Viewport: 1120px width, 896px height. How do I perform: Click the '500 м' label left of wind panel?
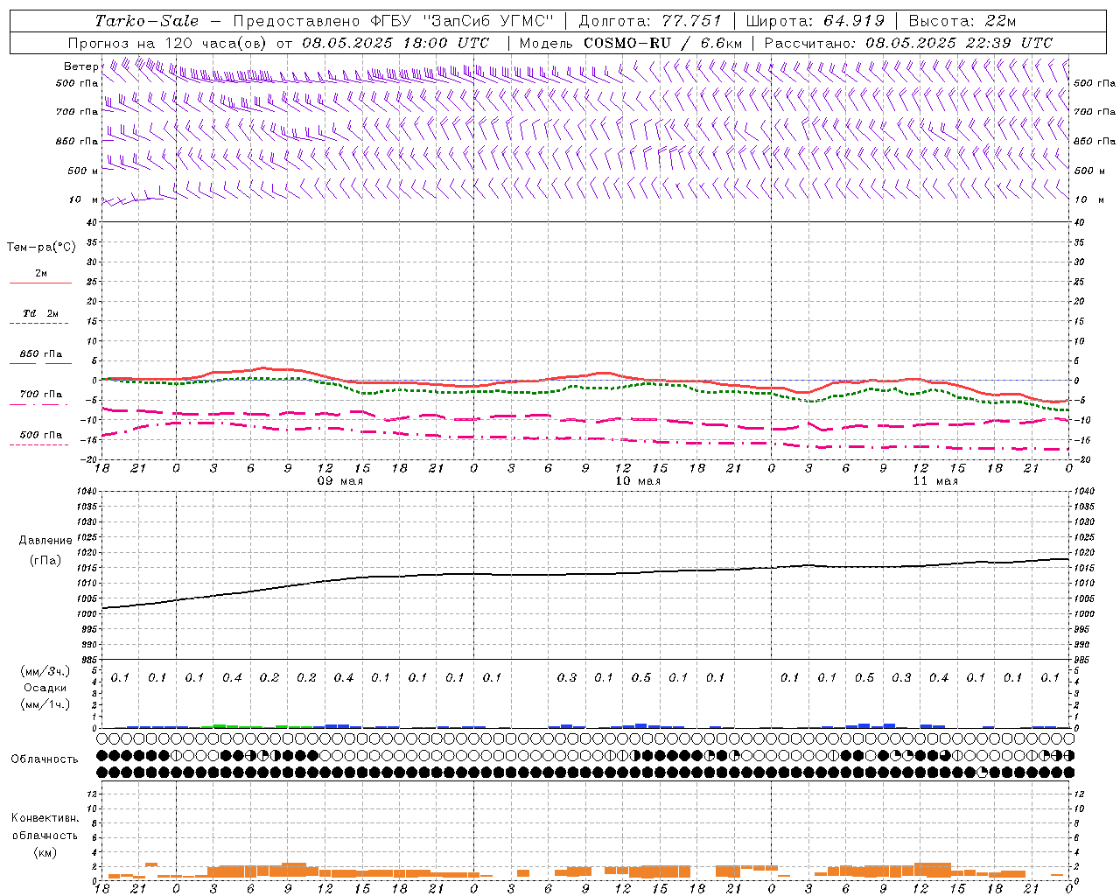[83, 171]
